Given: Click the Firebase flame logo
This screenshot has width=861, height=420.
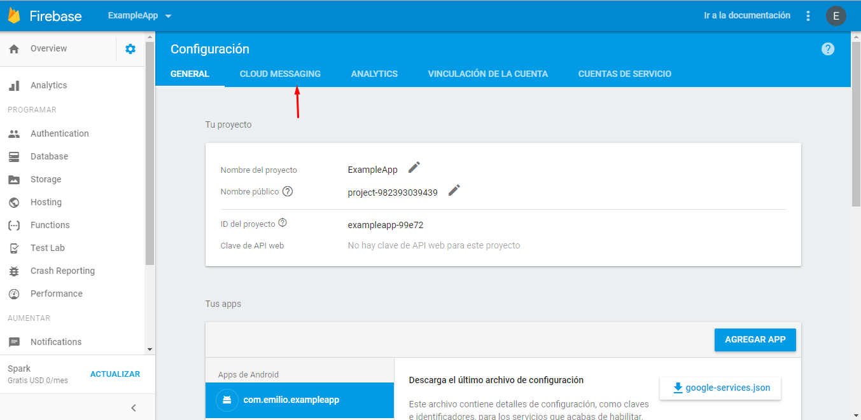Looking at the screenshot, I should (14, 16).
